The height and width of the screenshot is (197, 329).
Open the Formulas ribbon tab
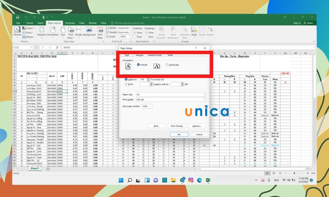tap(70, 23)
